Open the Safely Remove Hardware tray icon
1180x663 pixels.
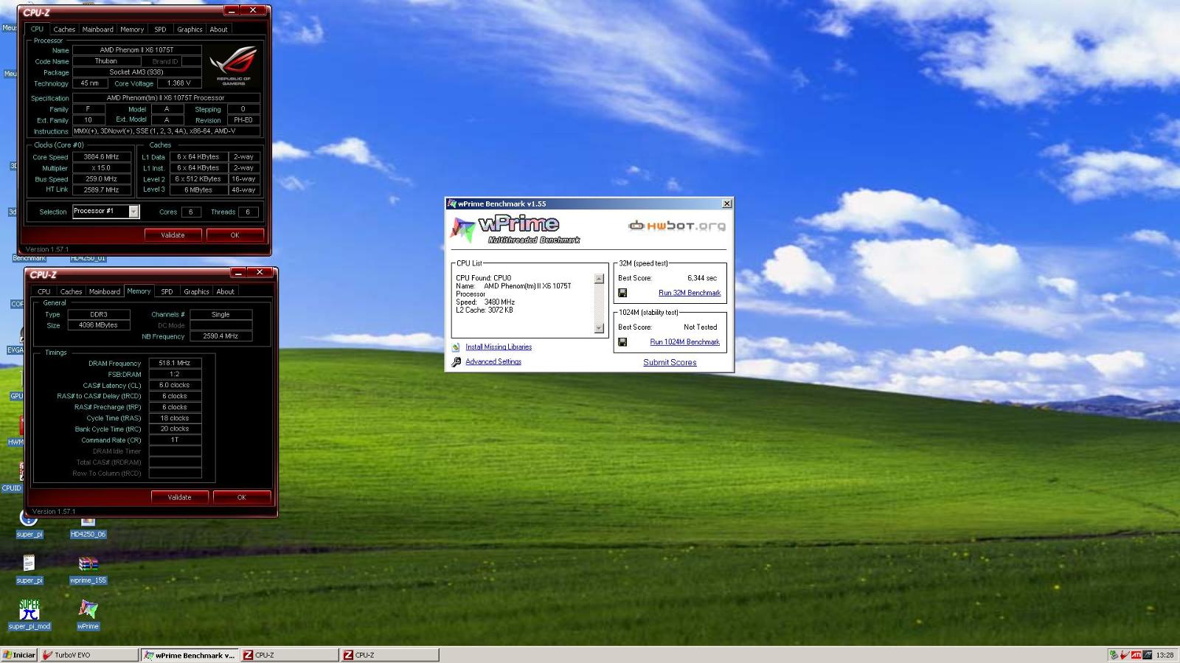click(x=1114, y=655)
